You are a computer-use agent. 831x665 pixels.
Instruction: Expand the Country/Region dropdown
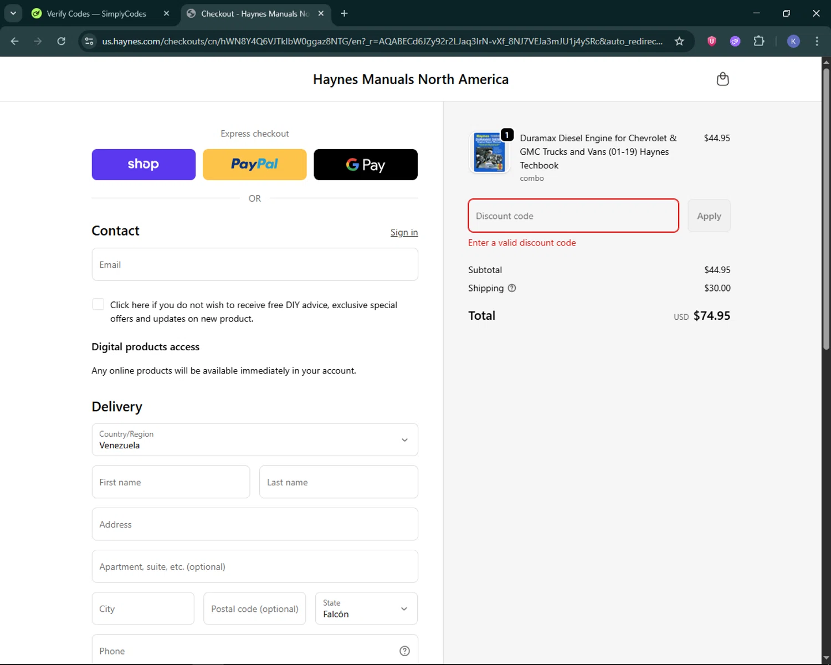coord(255,439)
